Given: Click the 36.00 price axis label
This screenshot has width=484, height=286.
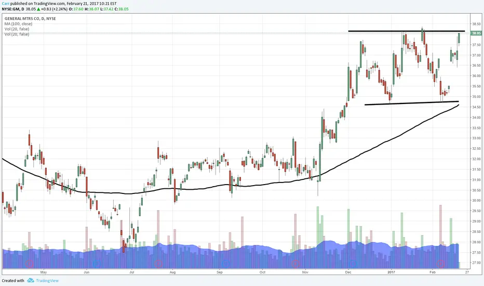Looking at the screenshot, I should click(x=476, y=76).
